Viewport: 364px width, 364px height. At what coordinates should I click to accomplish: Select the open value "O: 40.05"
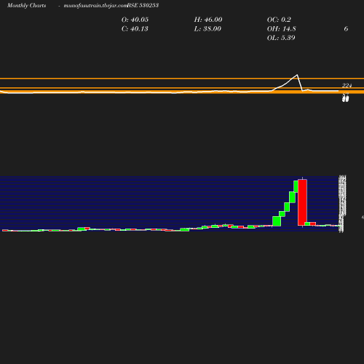[x=135, y=20]
